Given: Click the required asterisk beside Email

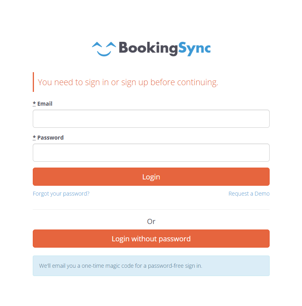Looking at the screenshot, I should click(x=34, y=104).
